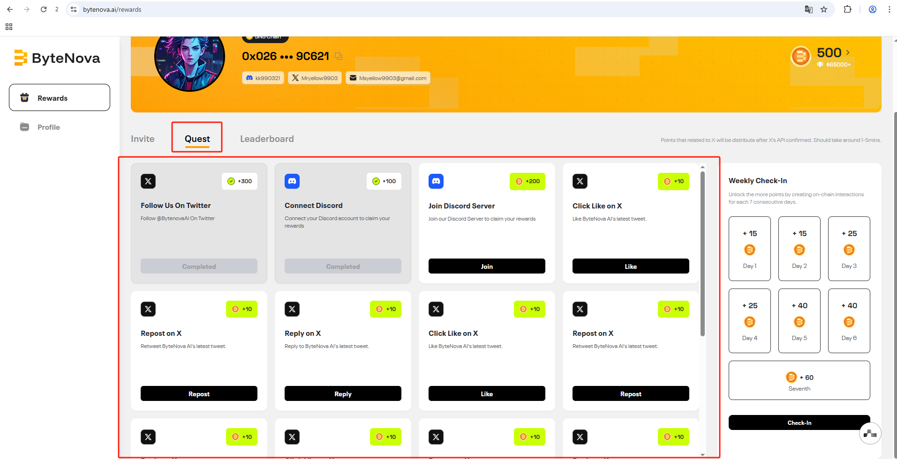Click the quest list scroll-up arrow
Image resolution: width=897 pixels, height=459 pixels.
click(x=702, y=167)
